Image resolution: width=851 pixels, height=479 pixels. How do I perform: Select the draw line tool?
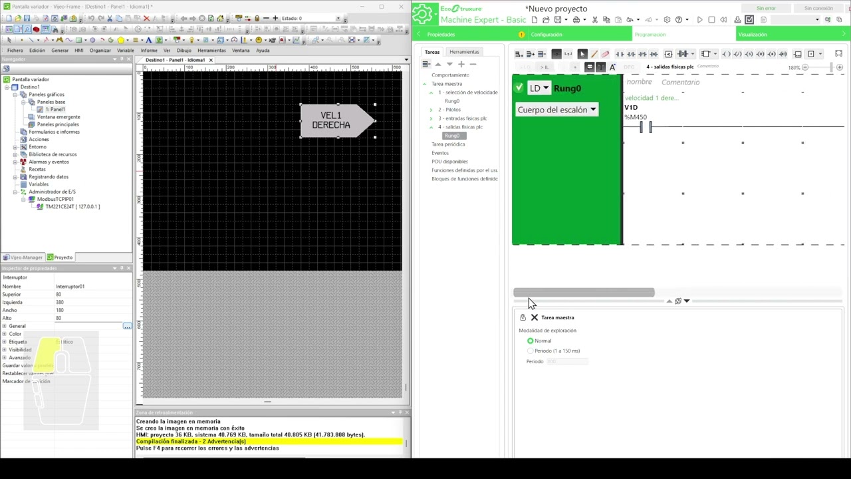point(594,54)
